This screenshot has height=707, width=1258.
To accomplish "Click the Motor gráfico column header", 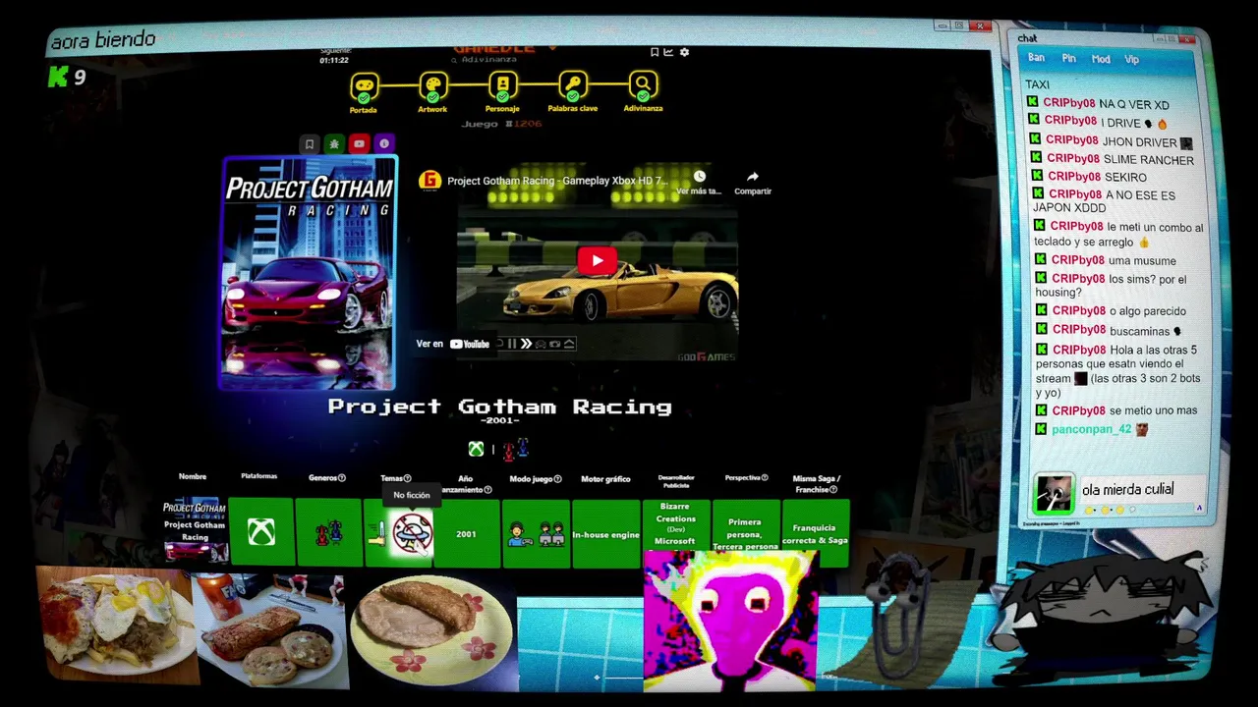I will [x=605, y=479].
